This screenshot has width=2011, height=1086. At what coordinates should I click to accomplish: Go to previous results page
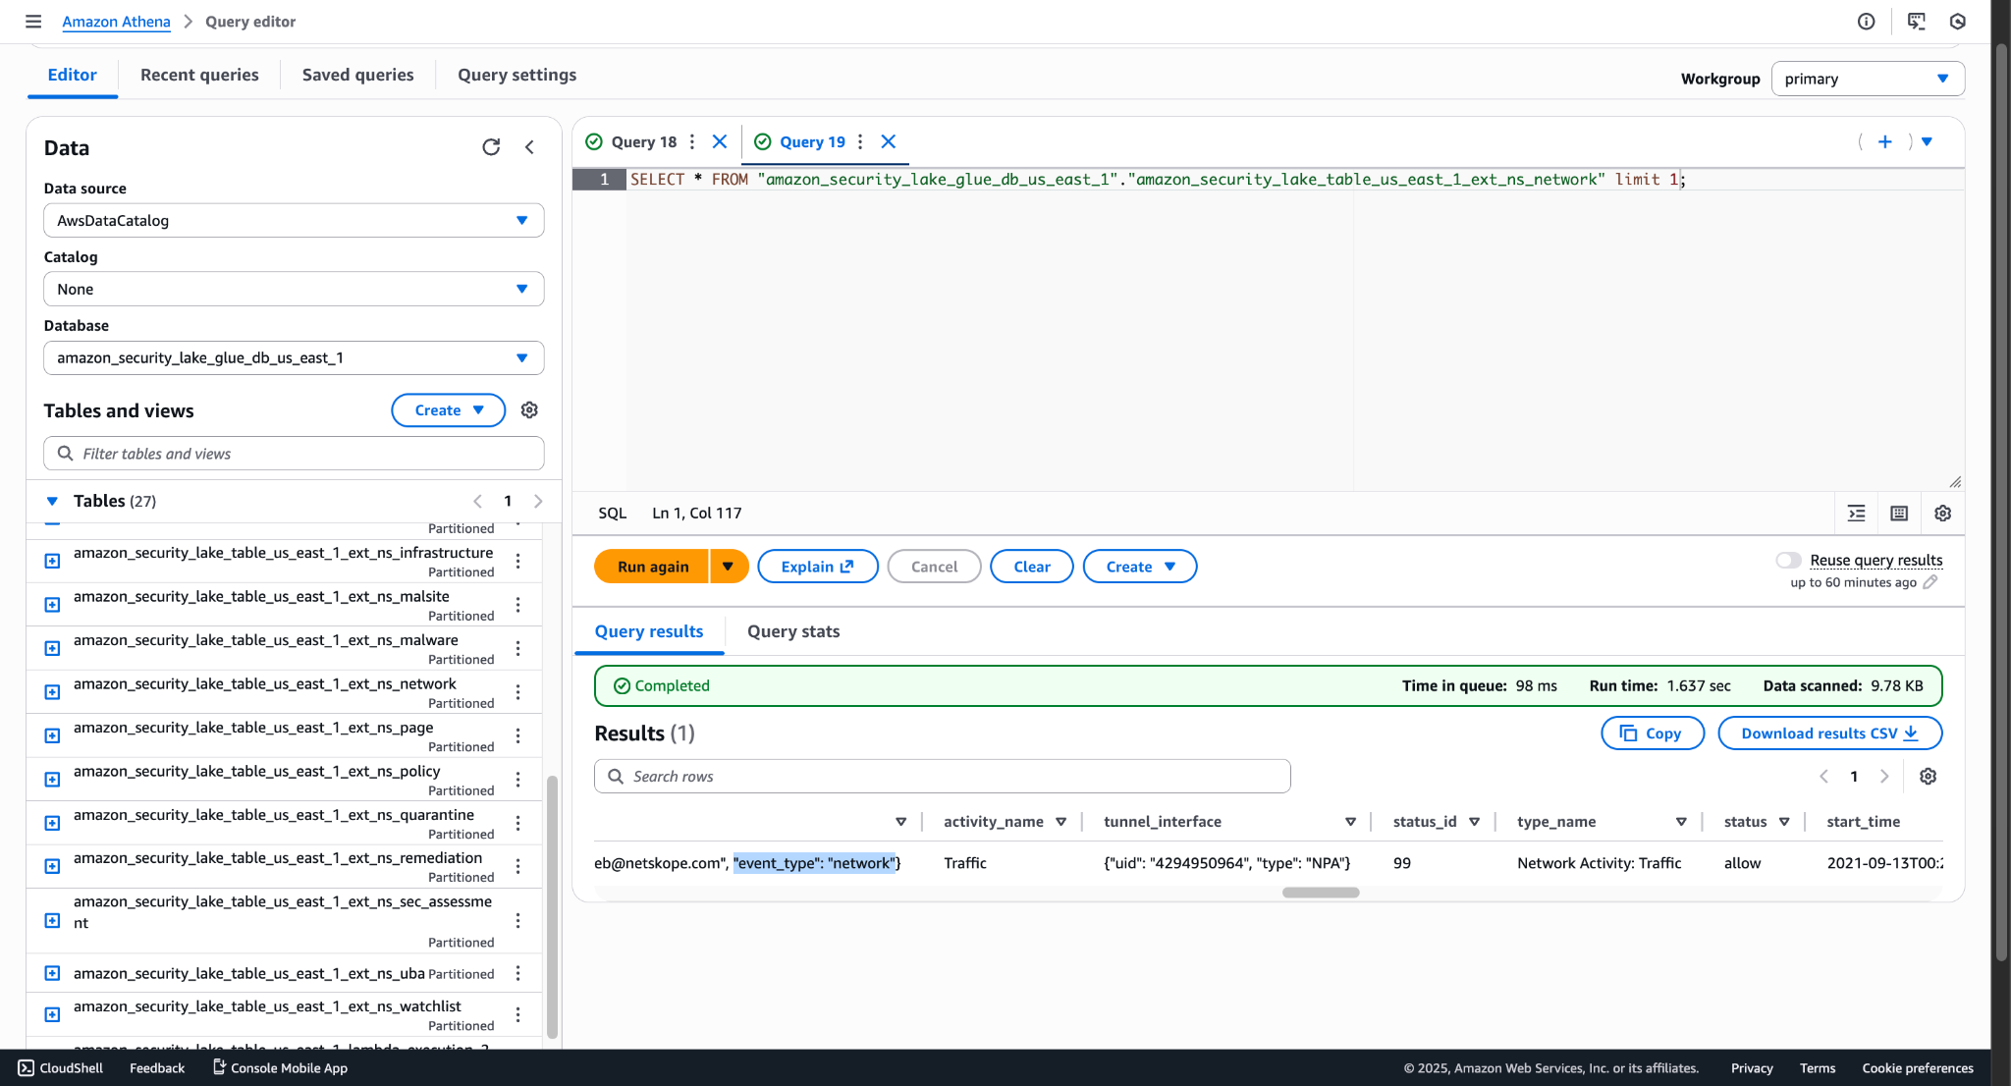point(1824,777)
